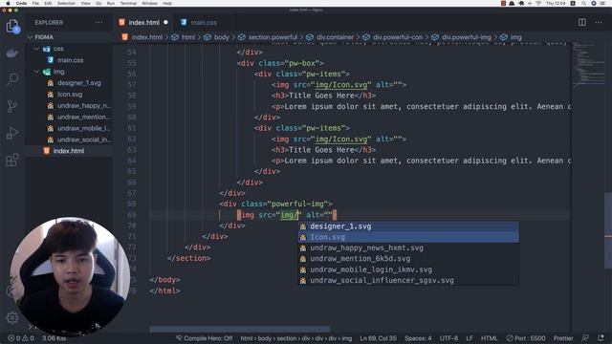
Task: Click Ln 69, Col 35 status item
Action: pyautogui.click(x=378, y=338)
